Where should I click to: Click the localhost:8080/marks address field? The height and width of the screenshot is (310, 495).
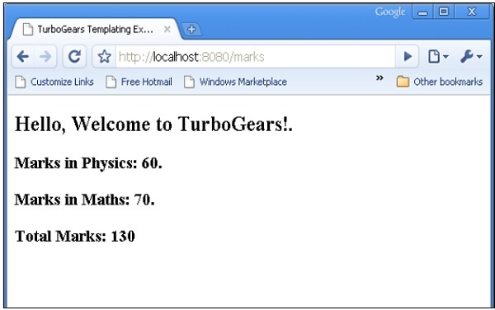255,57
